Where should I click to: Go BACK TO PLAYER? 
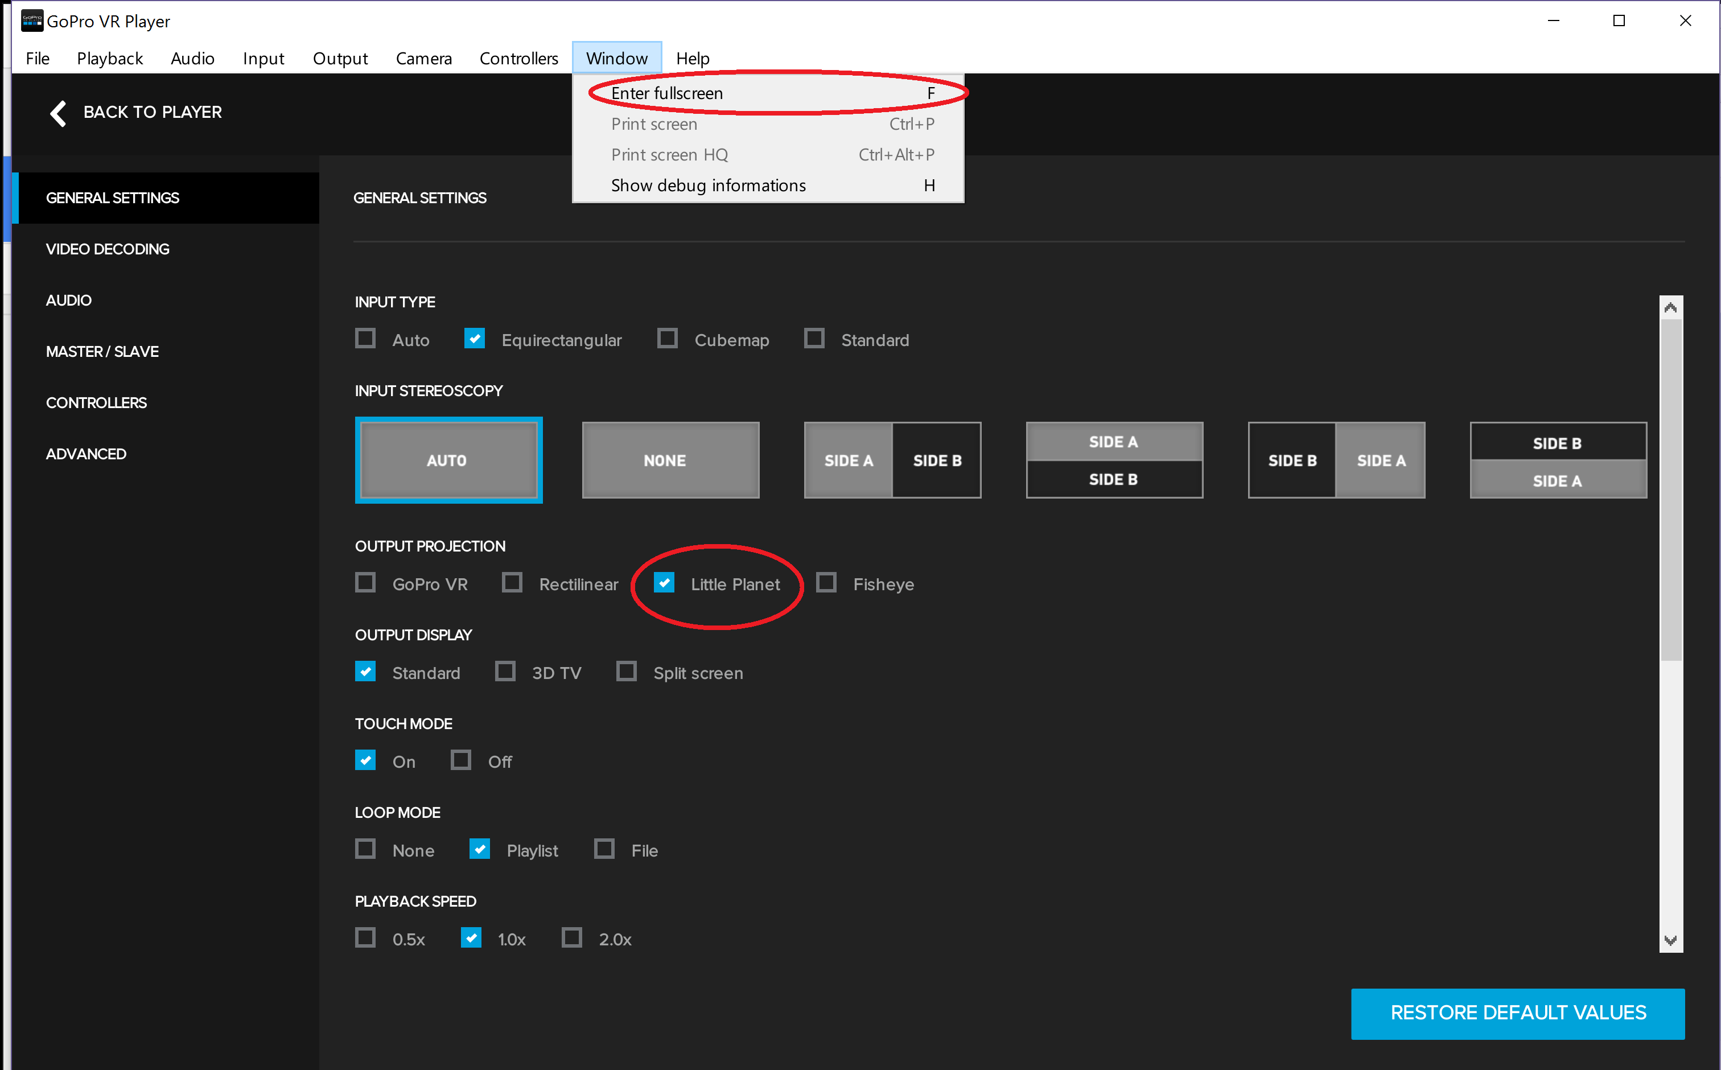click(x=152, y=113)
